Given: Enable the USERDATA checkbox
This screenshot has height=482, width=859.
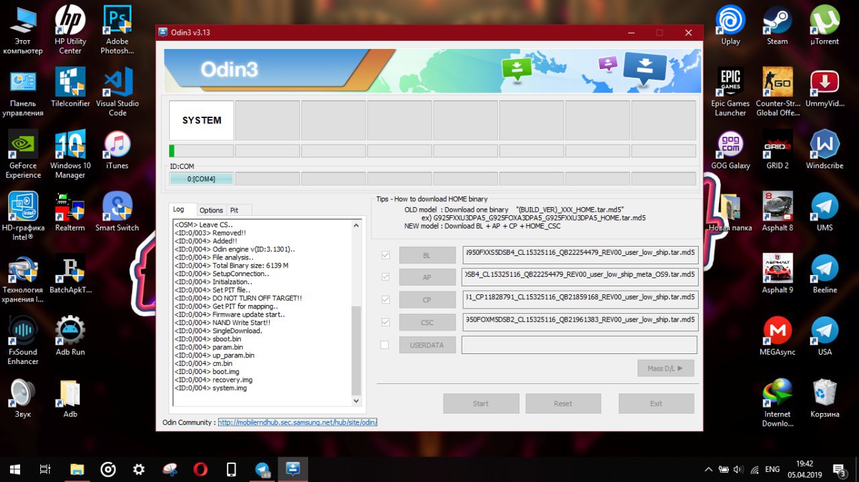Looking at the screenshot, I should (385, 345).
